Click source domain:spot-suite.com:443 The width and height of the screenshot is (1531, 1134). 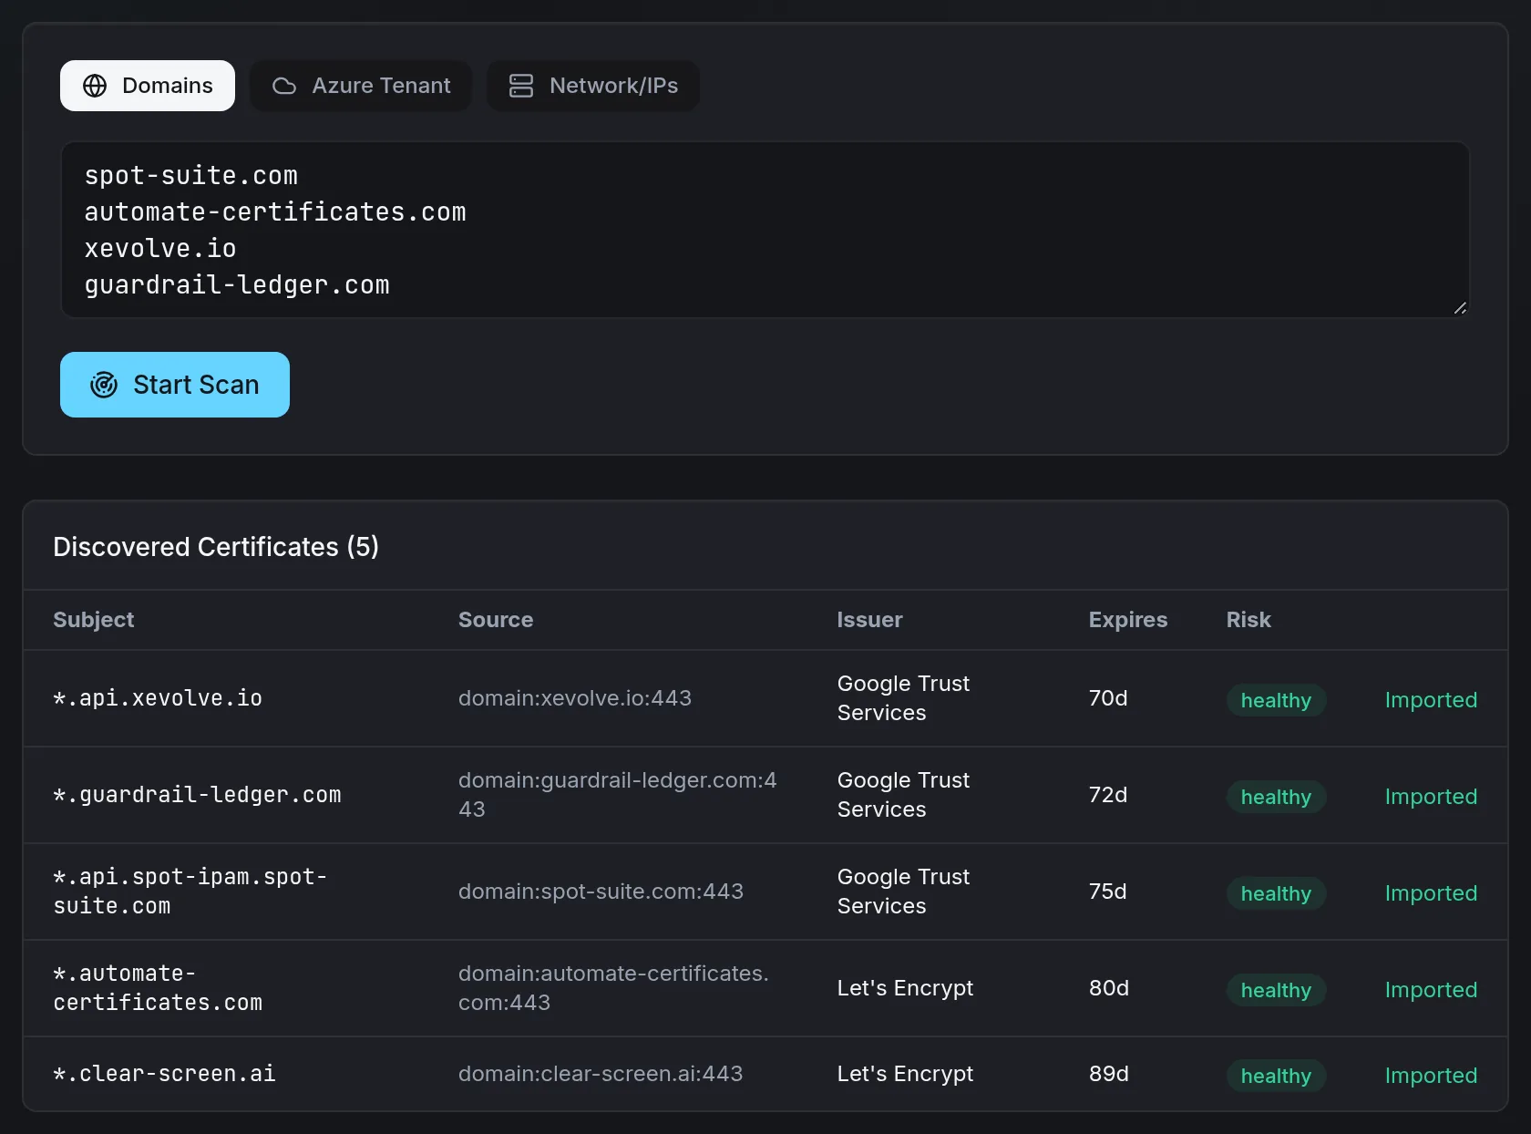(x=601, y=892)
